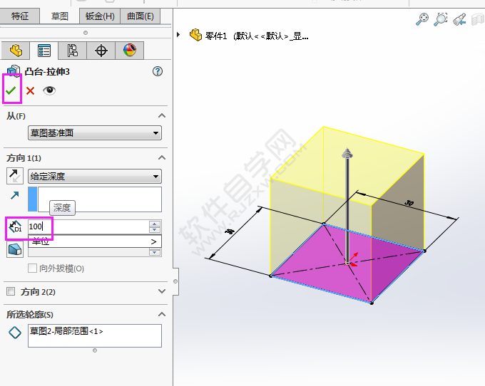Click the 单位 submenu entry

(x=94, y=242)
